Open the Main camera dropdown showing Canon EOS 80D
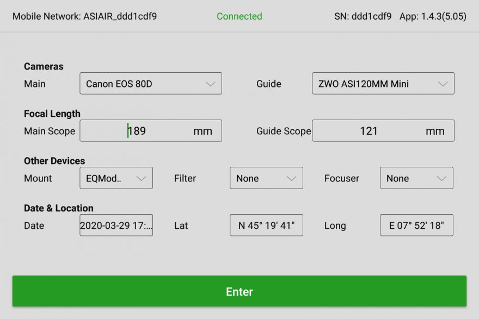This screenshot has height=319, width=479. (x=151, y=84)
